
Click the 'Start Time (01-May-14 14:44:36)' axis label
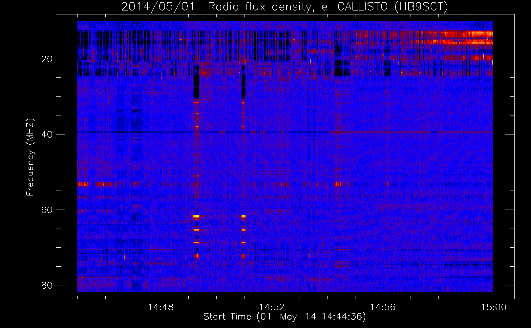point(285,317)
